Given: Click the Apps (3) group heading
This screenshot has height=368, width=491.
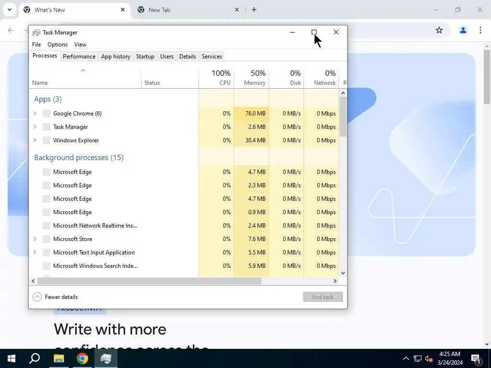Looking at the screenshot, I should (48, 99).
